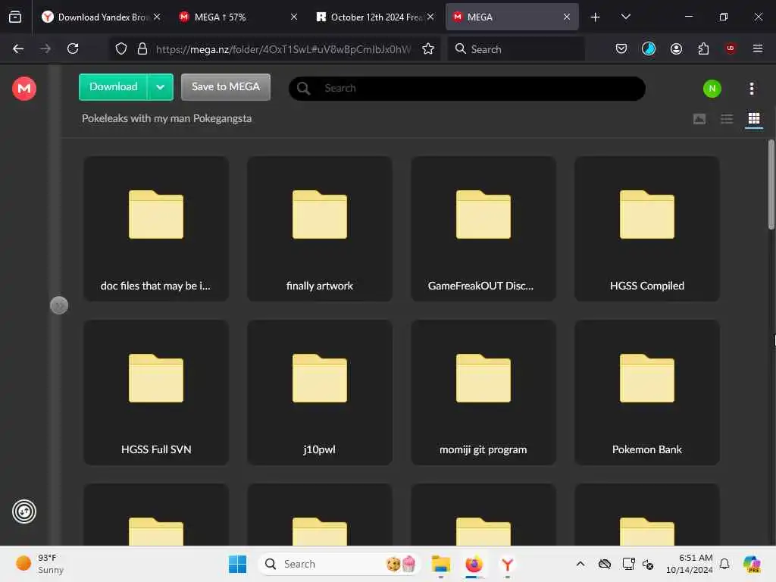Click the display/network tray icon
The image size is (776, 582).
click(x=628, y=564)
